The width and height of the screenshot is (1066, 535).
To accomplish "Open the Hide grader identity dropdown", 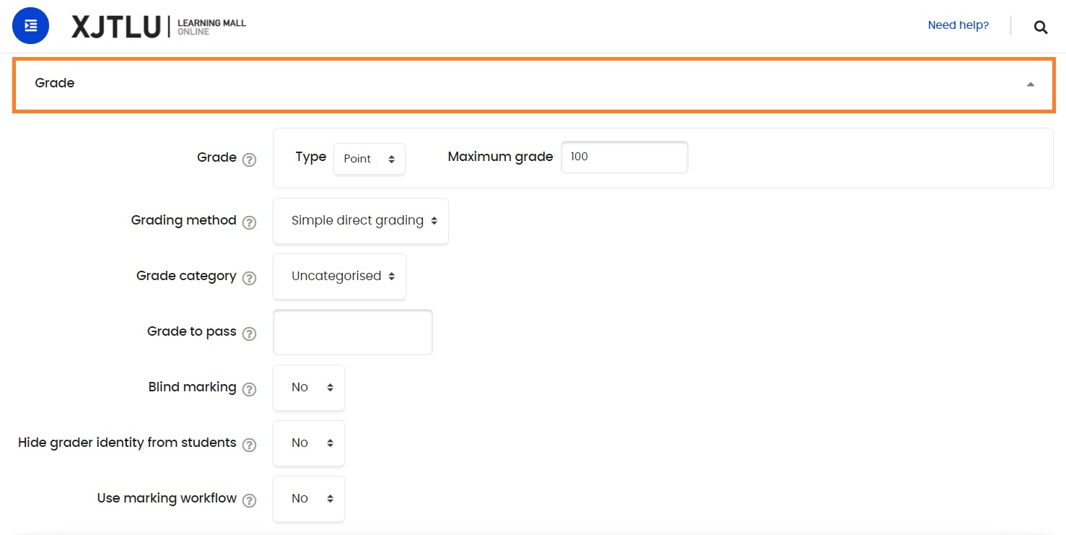I will pos(309,443).
